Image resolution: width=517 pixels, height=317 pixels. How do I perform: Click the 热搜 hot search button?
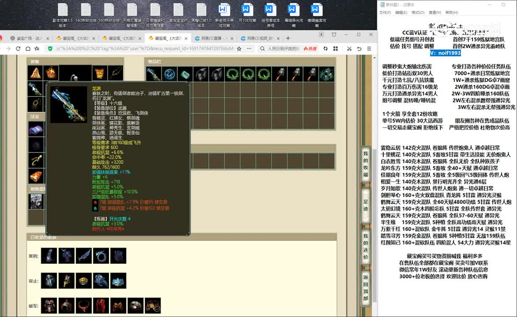[310, 49]
